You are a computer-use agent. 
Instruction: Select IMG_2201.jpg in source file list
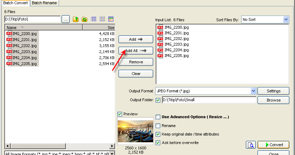click(24, 40)
